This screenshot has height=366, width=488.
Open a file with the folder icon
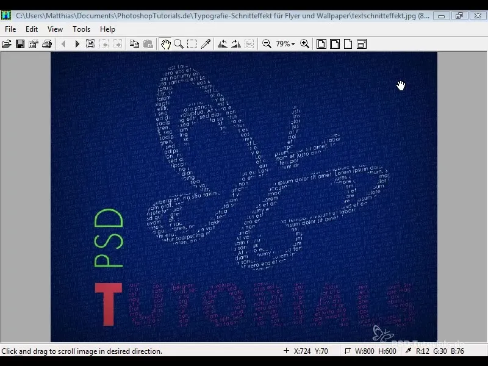click(7, 44)
